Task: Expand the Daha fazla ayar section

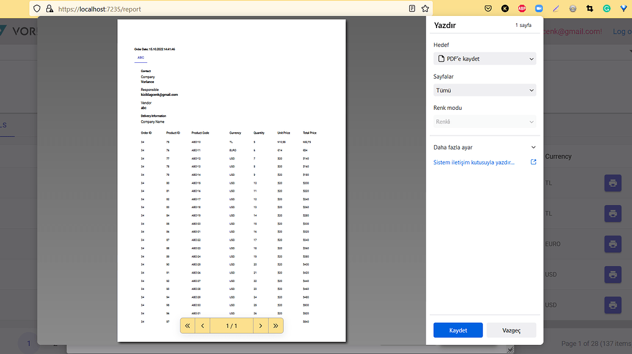Action: pos(484,147)
